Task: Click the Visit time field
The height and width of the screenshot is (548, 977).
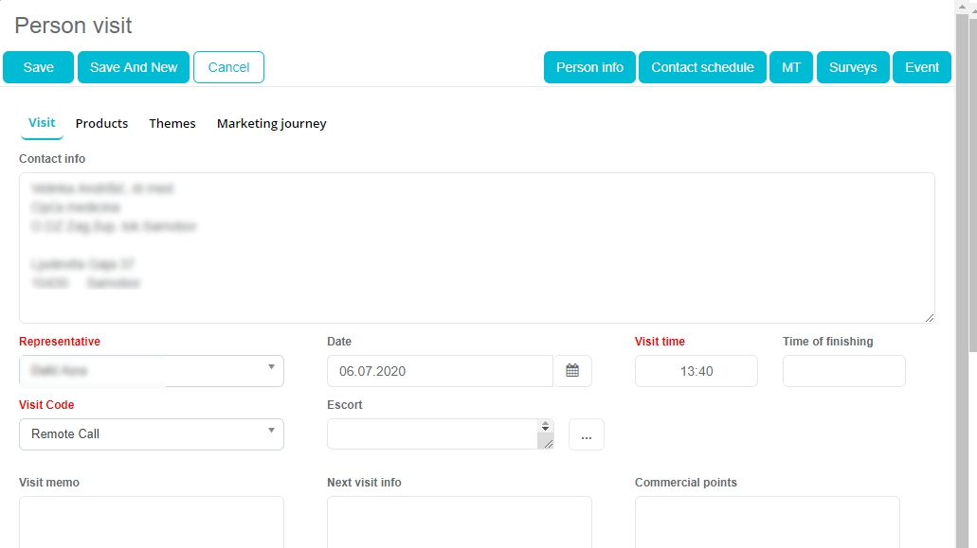Action: pos(697,371)
